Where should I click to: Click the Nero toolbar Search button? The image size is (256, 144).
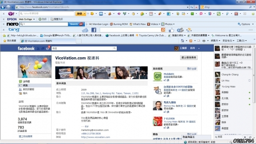pyautogui.click(x=76, y=24)
